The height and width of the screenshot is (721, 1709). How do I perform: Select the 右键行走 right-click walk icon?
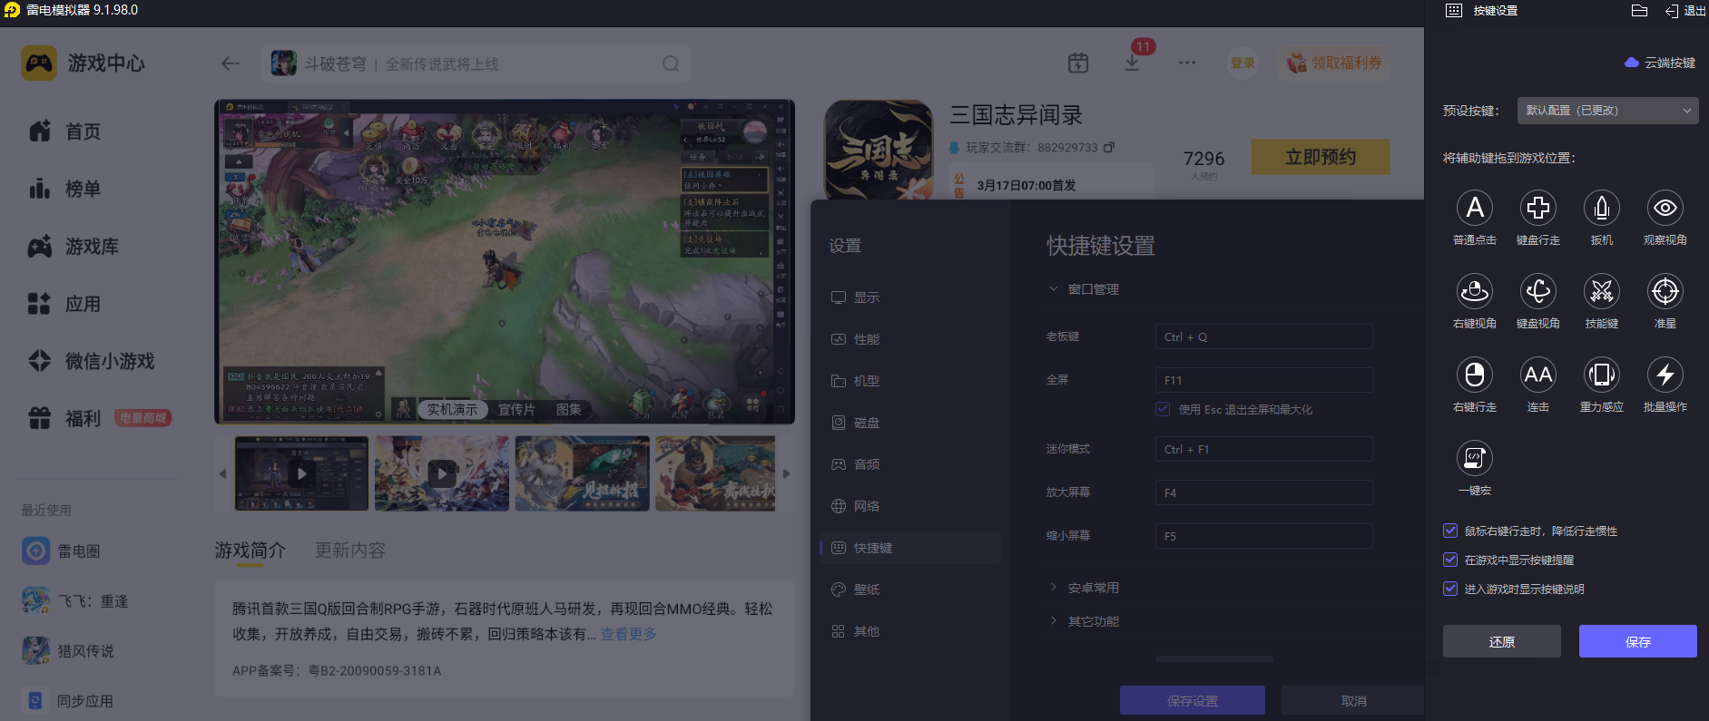(x=1475, y=375)
